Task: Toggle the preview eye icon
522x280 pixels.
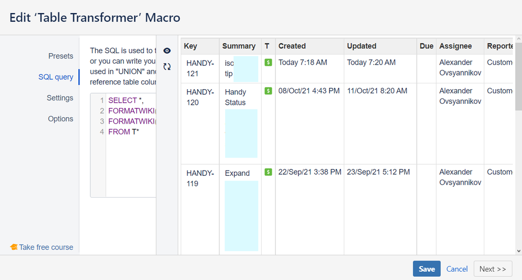Action: point(167,51)
